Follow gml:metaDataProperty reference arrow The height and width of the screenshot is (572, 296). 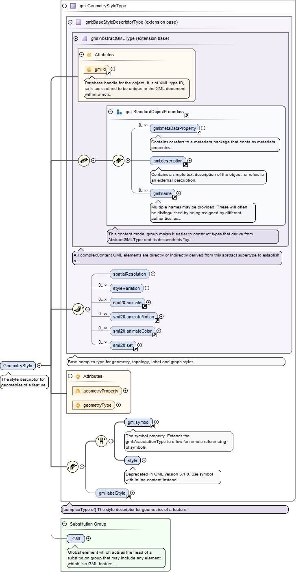coord(199,132)
